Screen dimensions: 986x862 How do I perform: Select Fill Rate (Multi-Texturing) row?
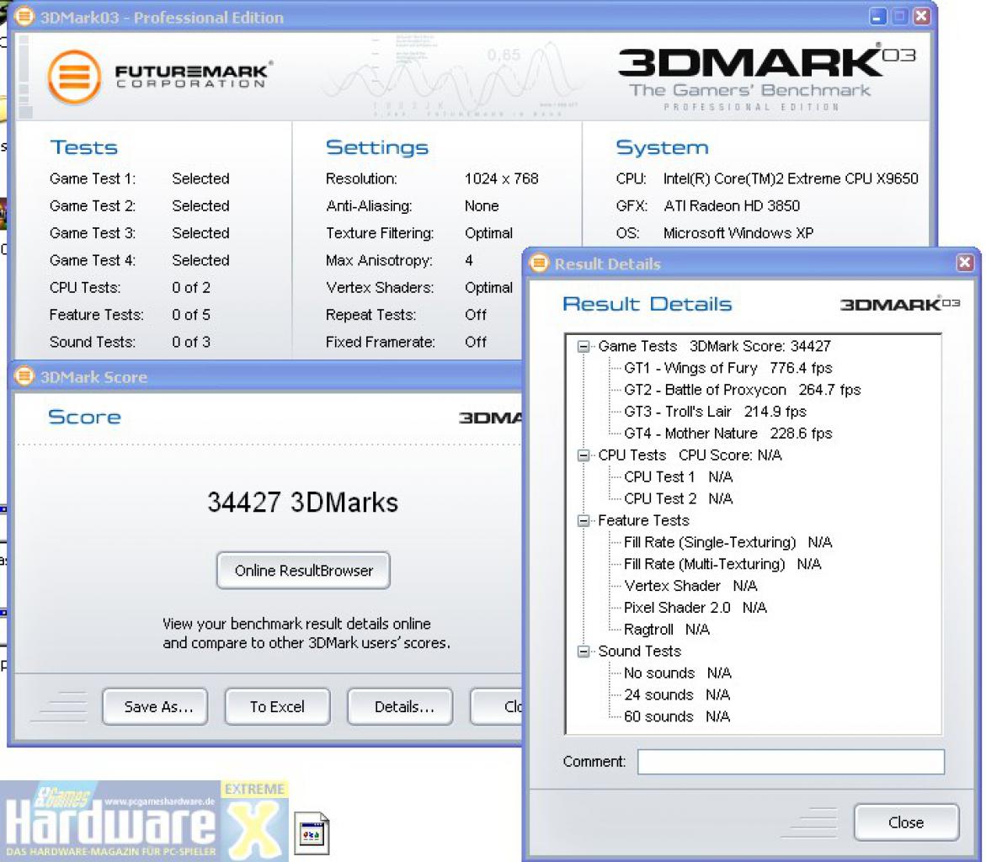[x=722, y=564]
